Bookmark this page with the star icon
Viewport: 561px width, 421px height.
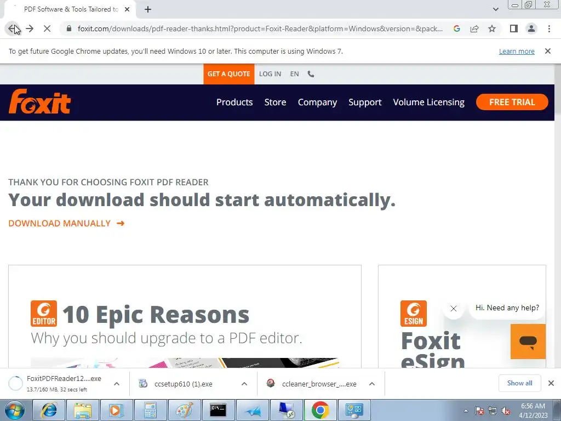tap(492, 29)
